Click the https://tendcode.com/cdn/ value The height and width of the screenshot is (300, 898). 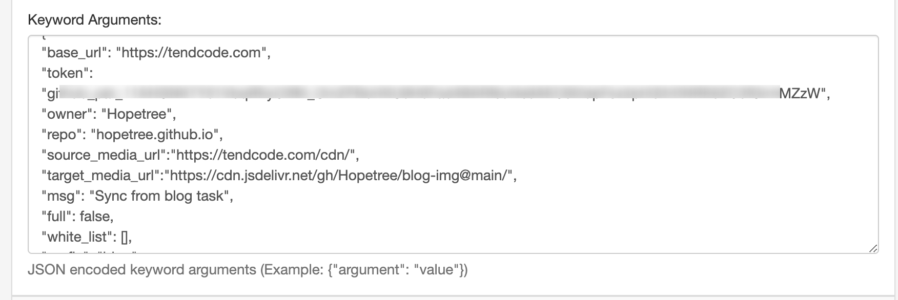coord(263,155)
